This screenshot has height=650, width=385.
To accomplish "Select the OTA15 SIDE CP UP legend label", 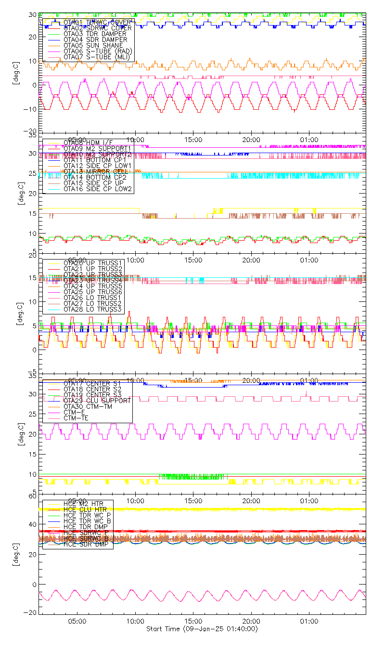I will 93,183.
